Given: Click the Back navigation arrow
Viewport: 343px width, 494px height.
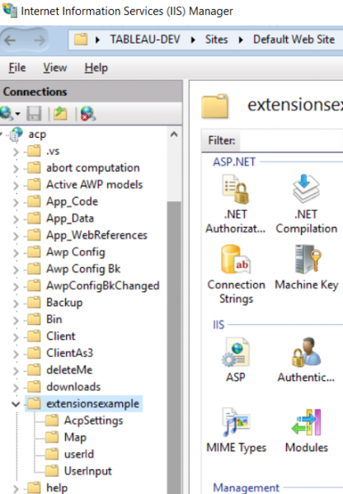Looking at the screenshot, I should click(x=10, y=40).
